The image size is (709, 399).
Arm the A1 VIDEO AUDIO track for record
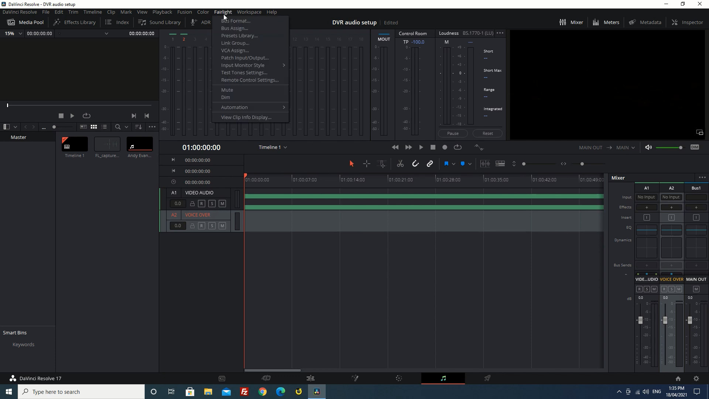[202, 204]
